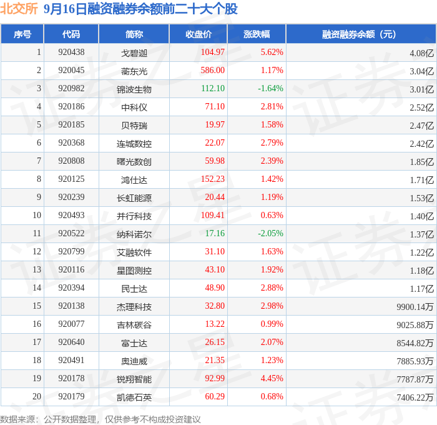Click the 代码 column header
The height and width of the screenshot is (425, 437).
tap(71, 34)
